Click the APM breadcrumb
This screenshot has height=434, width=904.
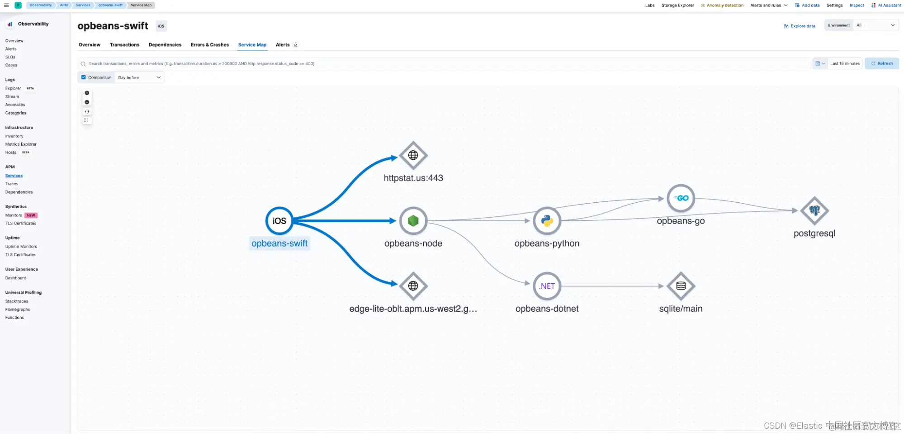64,5
